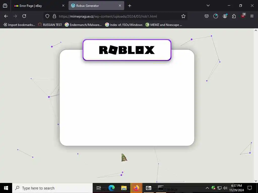This screenshot has height=193, width=258.
Task: Click the Type here to search box
Action: (x=52, y=188)
